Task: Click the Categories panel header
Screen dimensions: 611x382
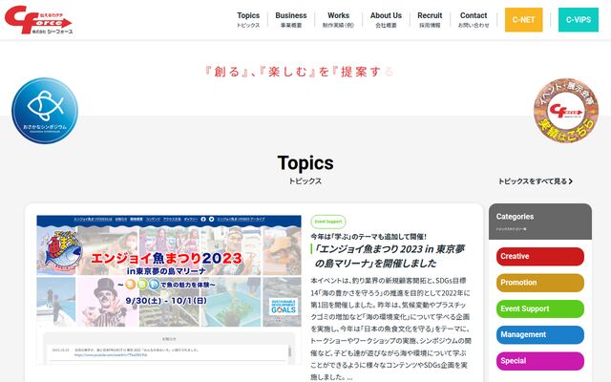Action: [540, 222]
